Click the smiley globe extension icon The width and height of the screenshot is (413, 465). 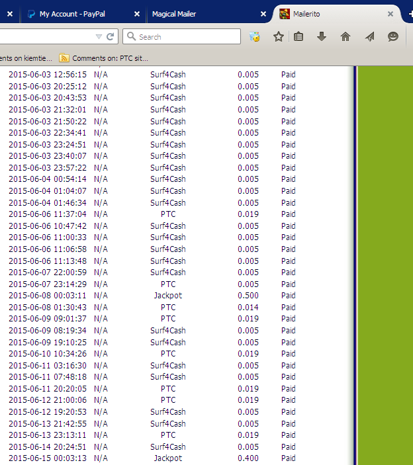[x=255, y=37]
